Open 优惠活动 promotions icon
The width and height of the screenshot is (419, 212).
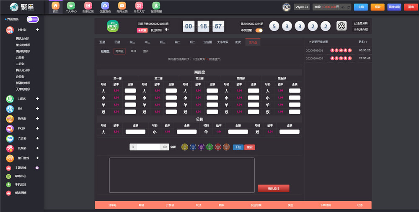pyautogui.click(x=105, y=6)
